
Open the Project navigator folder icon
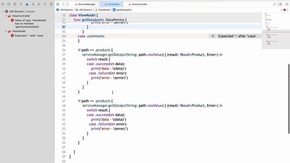pos(3,4)
